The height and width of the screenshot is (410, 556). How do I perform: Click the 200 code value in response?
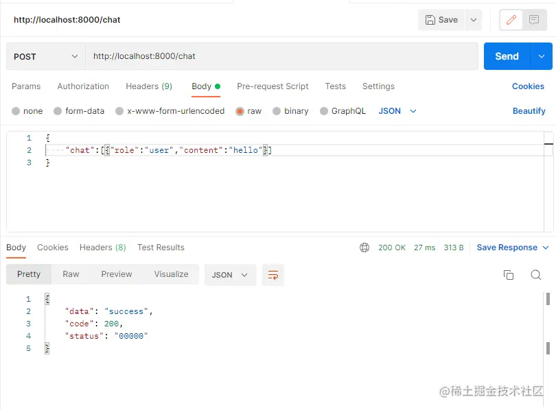(x=111, y=324)
